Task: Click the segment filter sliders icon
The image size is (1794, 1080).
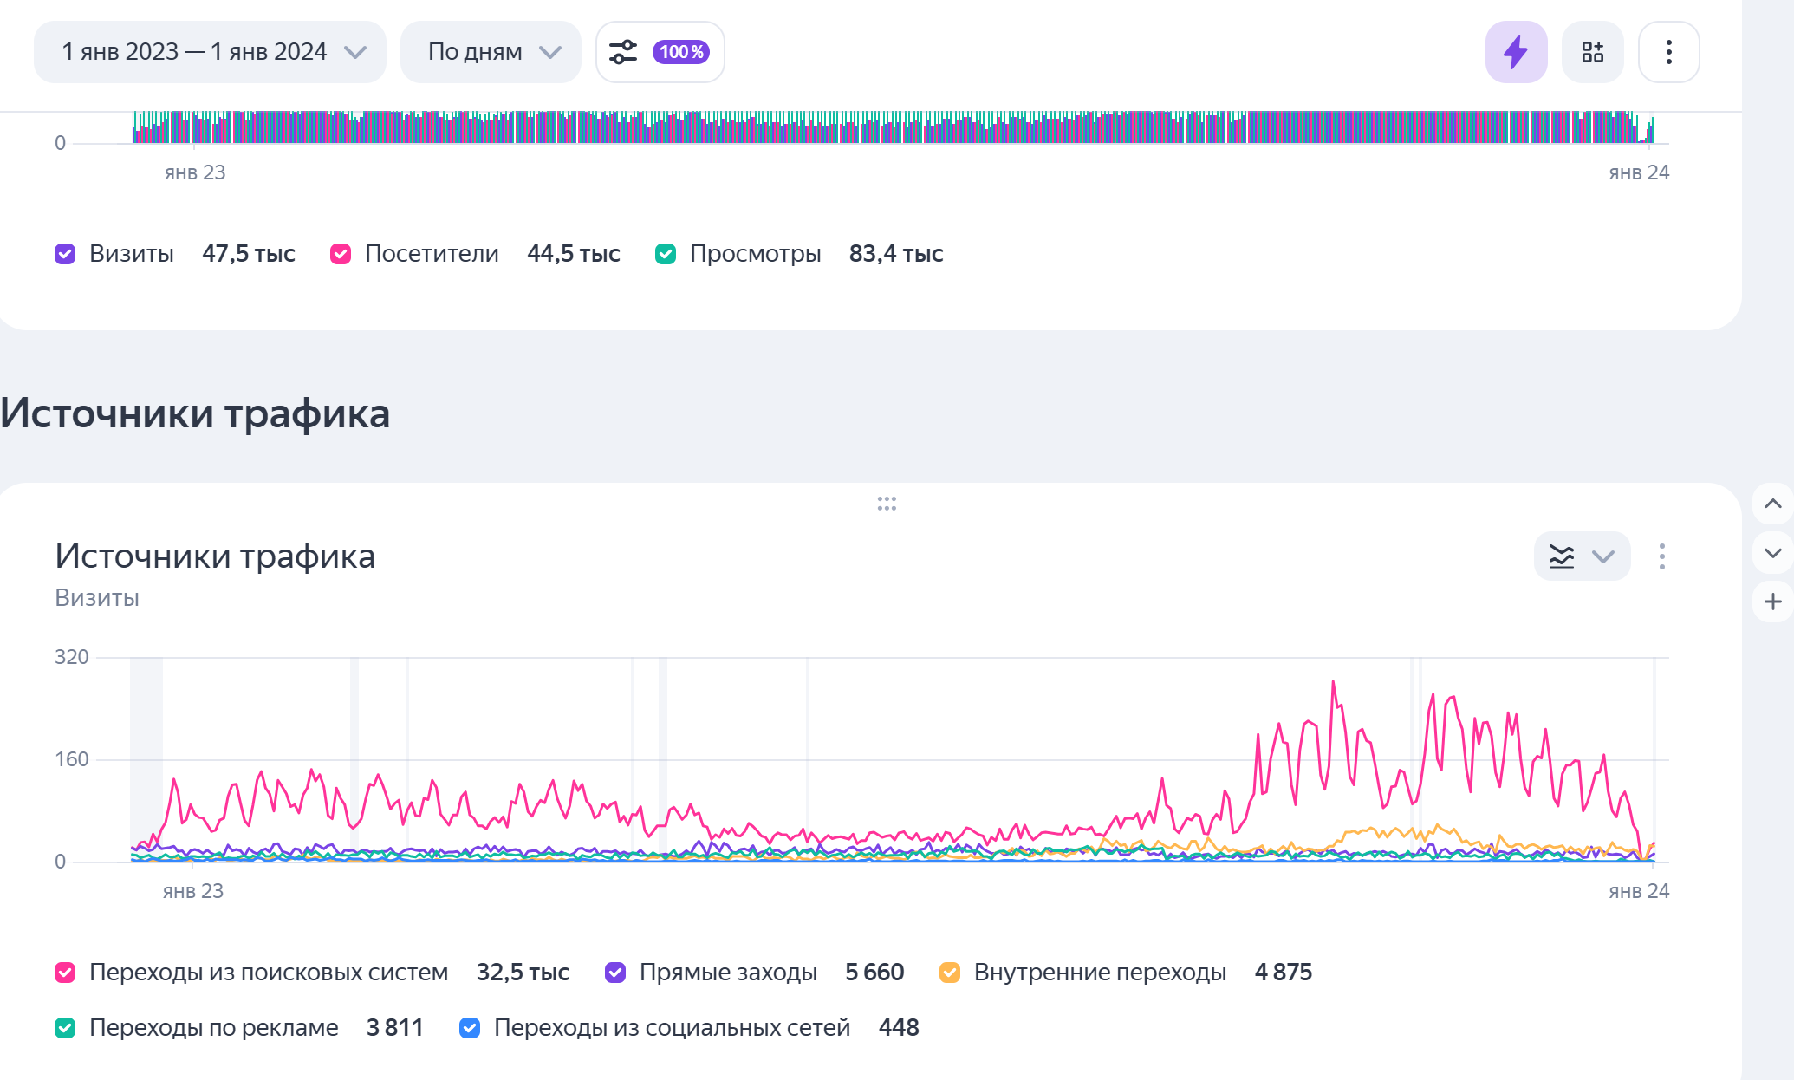Action: 623,52
